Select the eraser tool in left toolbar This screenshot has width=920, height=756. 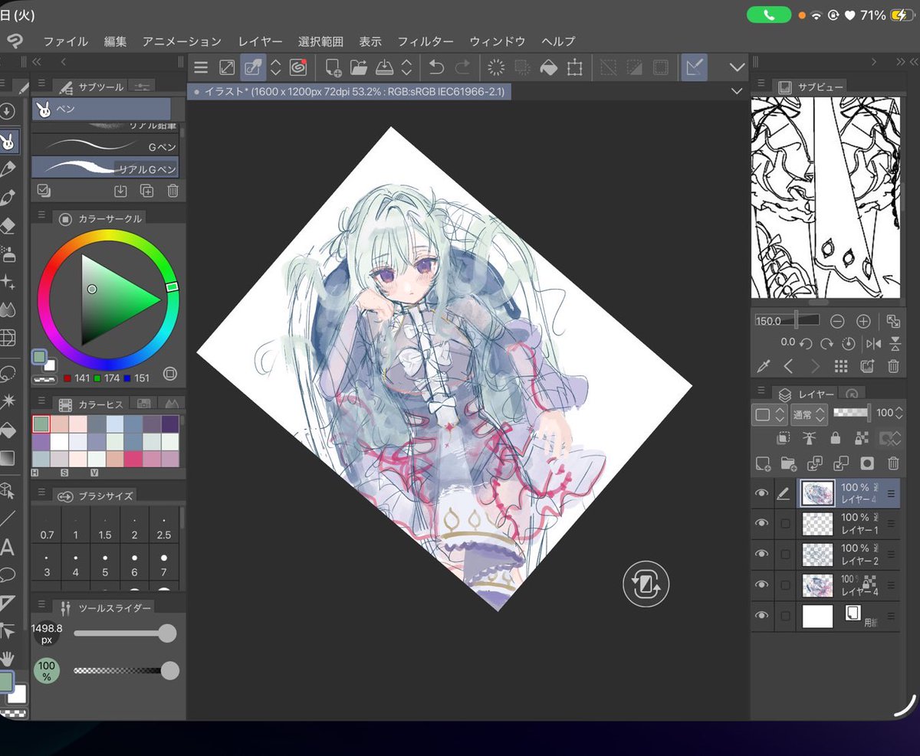(x=7, y=225)
